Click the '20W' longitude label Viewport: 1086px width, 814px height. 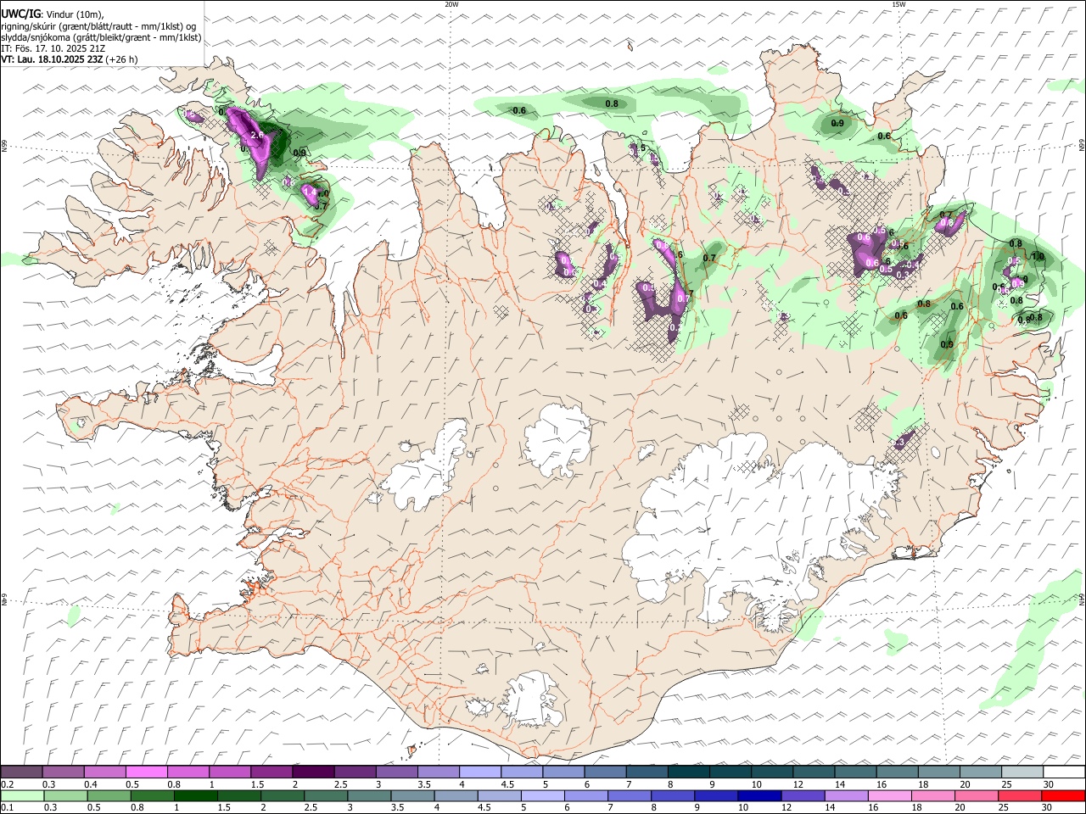tap(451, 4)
